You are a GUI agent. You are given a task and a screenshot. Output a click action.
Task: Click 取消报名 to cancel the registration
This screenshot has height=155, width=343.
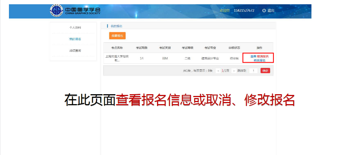pos(263,56)
